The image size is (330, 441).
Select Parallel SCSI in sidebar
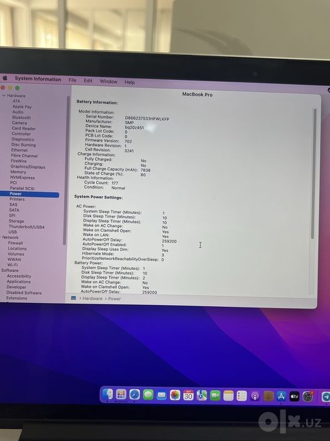(22, 188)
